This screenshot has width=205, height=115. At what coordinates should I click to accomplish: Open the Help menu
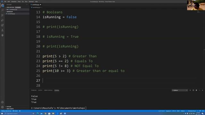(36, 2)
